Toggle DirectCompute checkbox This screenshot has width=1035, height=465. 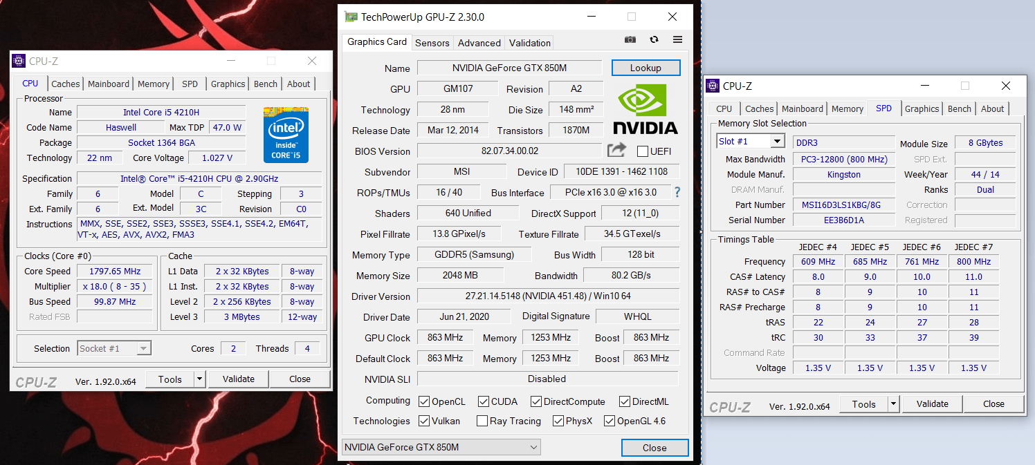pyautogui.click(x=535, y=401)
